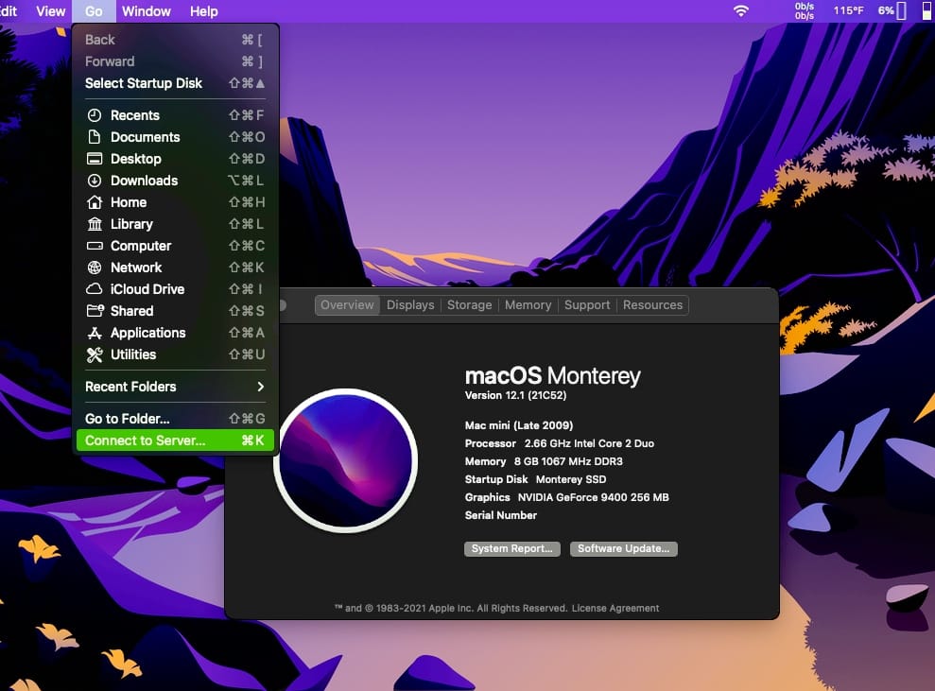
Task: Click the Documents page icon
Action: [95, 137]
